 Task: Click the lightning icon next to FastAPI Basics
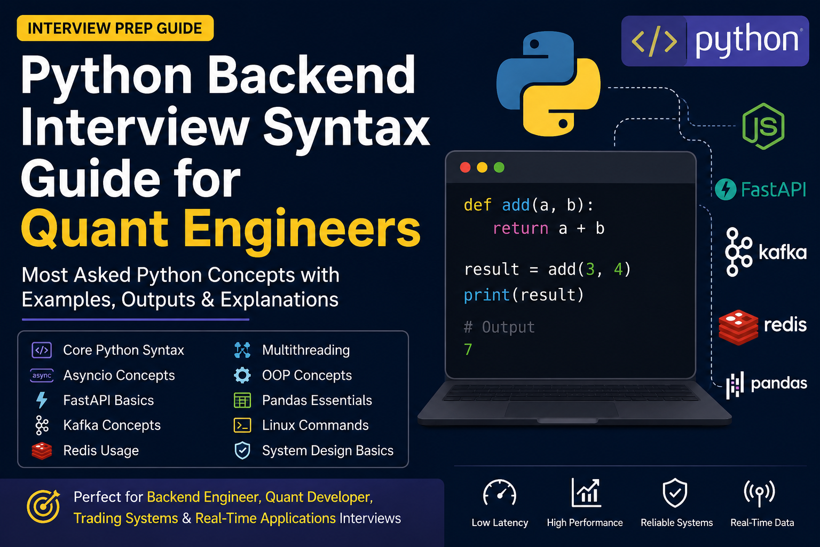tap(42, 400)
